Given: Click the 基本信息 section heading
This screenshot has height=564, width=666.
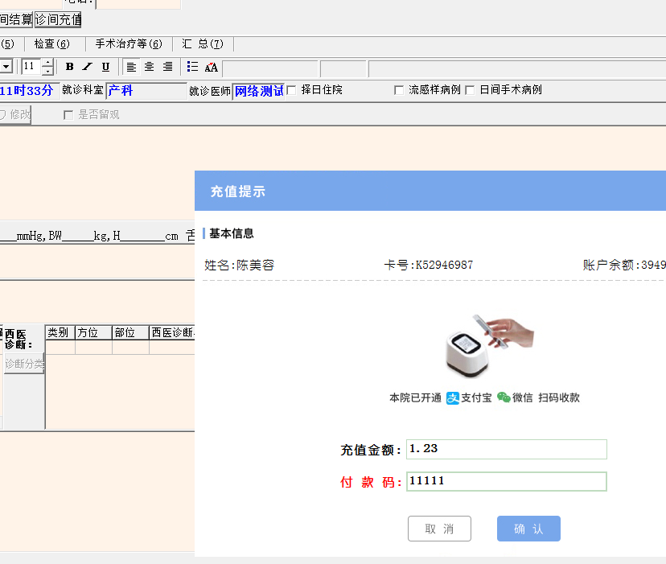Looking at the screenshot, I should click(x=232, y=233).
